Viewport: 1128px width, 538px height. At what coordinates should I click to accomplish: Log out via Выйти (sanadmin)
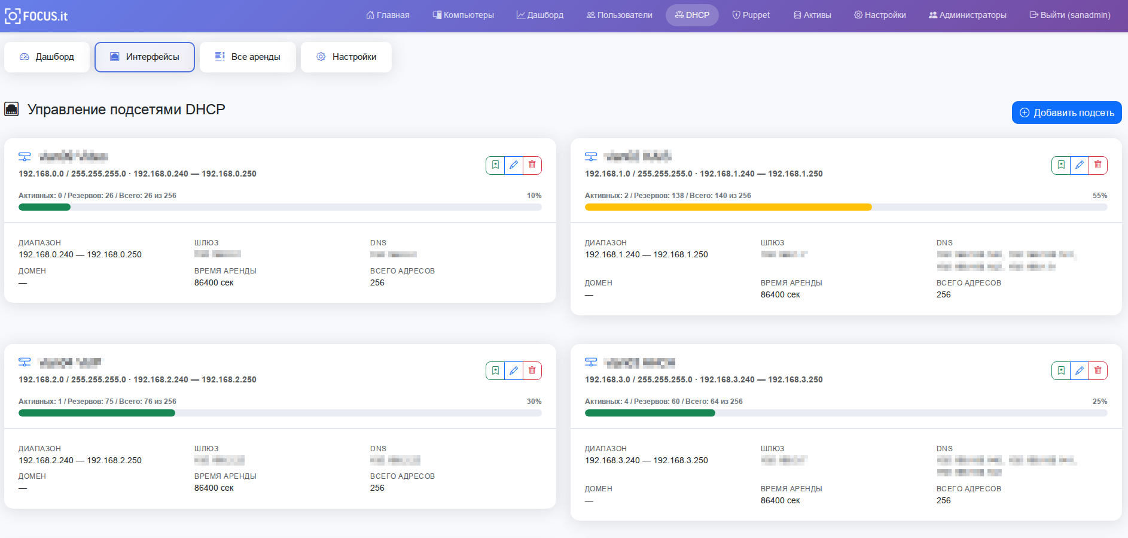point(1070,15)
